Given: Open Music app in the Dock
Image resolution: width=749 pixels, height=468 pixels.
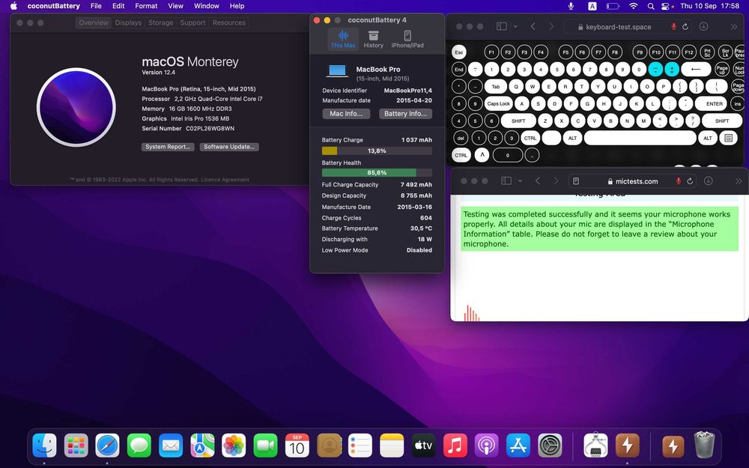Looking at the screenshot, I should (455, 446).
